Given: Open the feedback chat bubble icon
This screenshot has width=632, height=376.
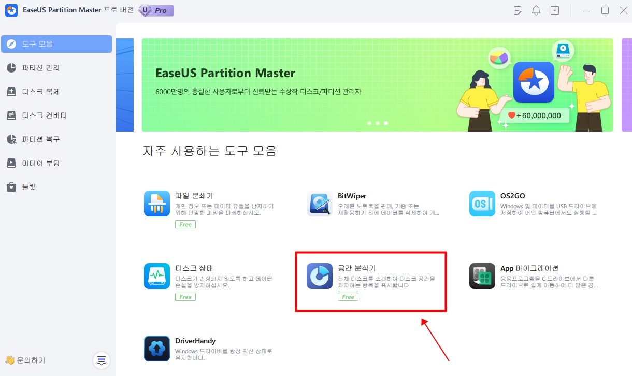Looking at the screenshot, I should point(102,360).
